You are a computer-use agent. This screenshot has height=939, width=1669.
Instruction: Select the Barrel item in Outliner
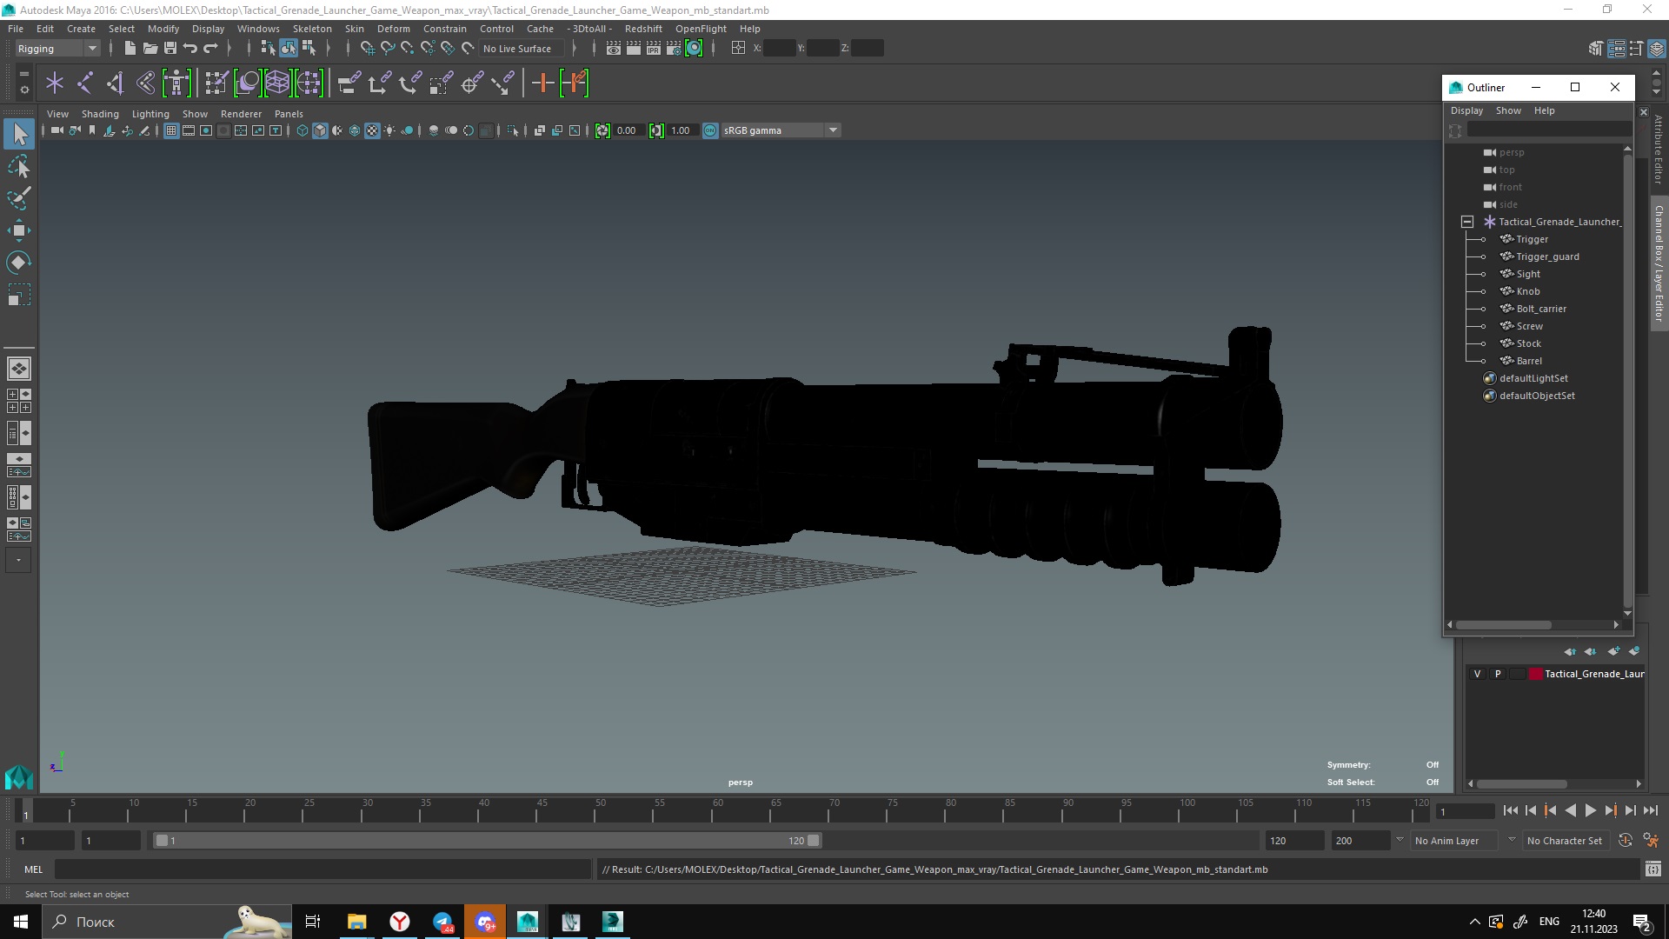pyautogui.click(x=1528, y=360)
